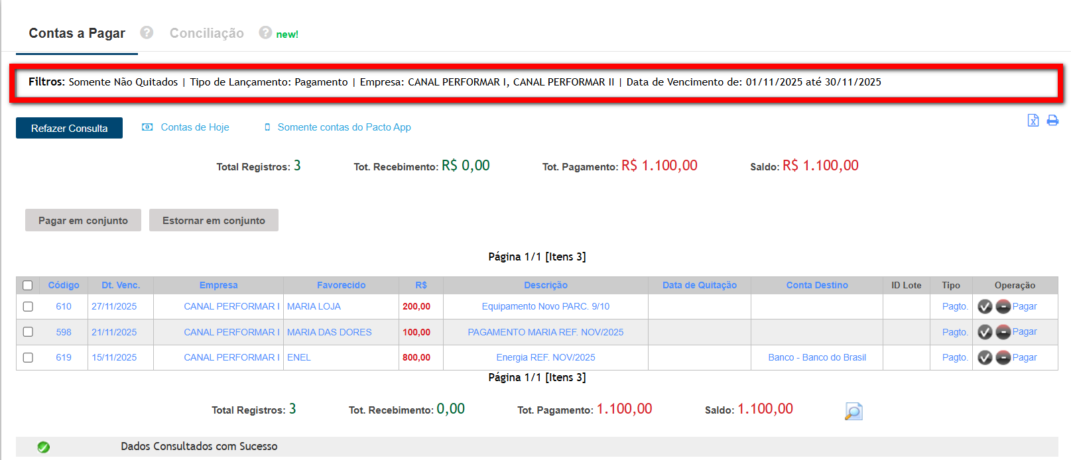Click help icon next to Conciliação

tap(265, 32)
